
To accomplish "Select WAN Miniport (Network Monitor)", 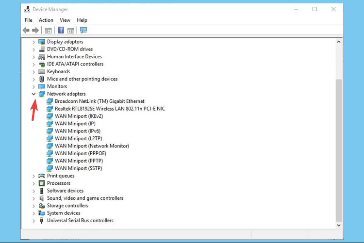I will click(x=92, y=146).
